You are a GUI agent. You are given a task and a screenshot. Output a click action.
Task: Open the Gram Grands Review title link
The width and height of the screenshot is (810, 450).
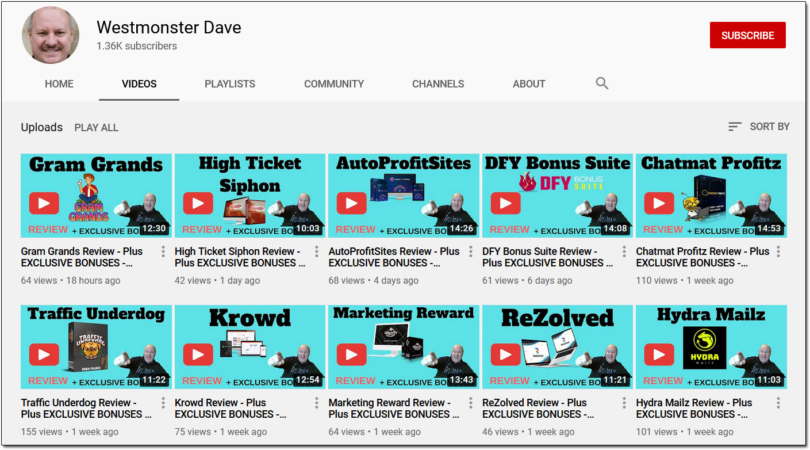(x=82, y=257)
